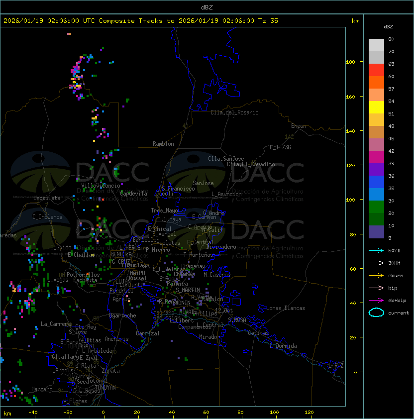Click the Tres_Mayo map label
Viewport: 414px width, 419px height.
pyautogui.click(x=164, y=210)
